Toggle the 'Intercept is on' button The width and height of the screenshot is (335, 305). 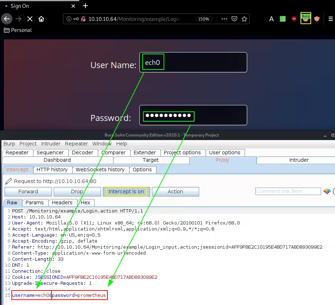[126, 192]
